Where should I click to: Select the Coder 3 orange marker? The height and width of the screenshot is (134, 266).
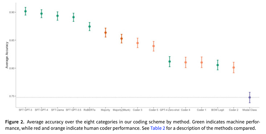coord(138,43)
